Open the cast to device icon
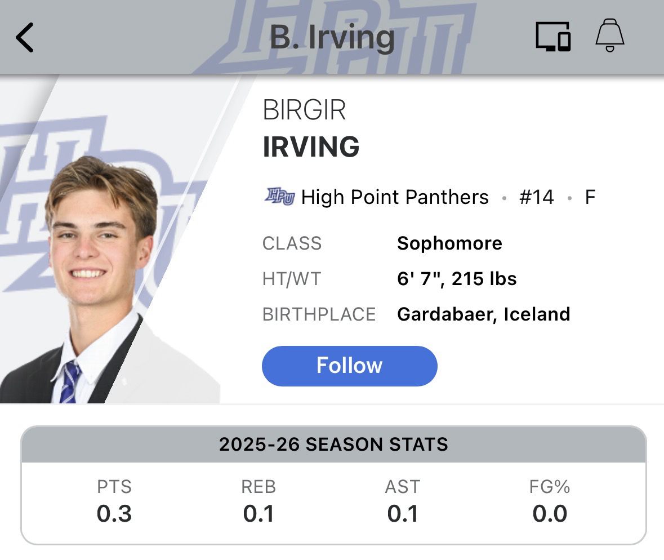This screenshot has height=560, width=664. pos(552,37)
